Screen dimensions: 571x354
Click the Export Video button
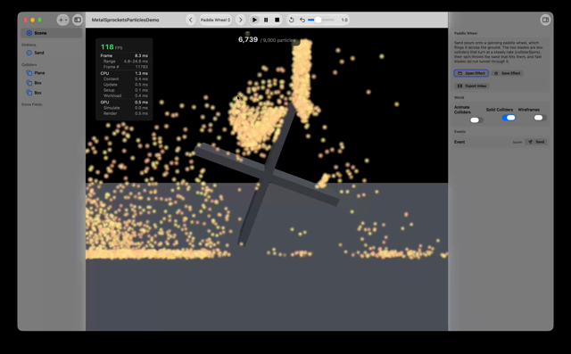[x=472, y=86]
